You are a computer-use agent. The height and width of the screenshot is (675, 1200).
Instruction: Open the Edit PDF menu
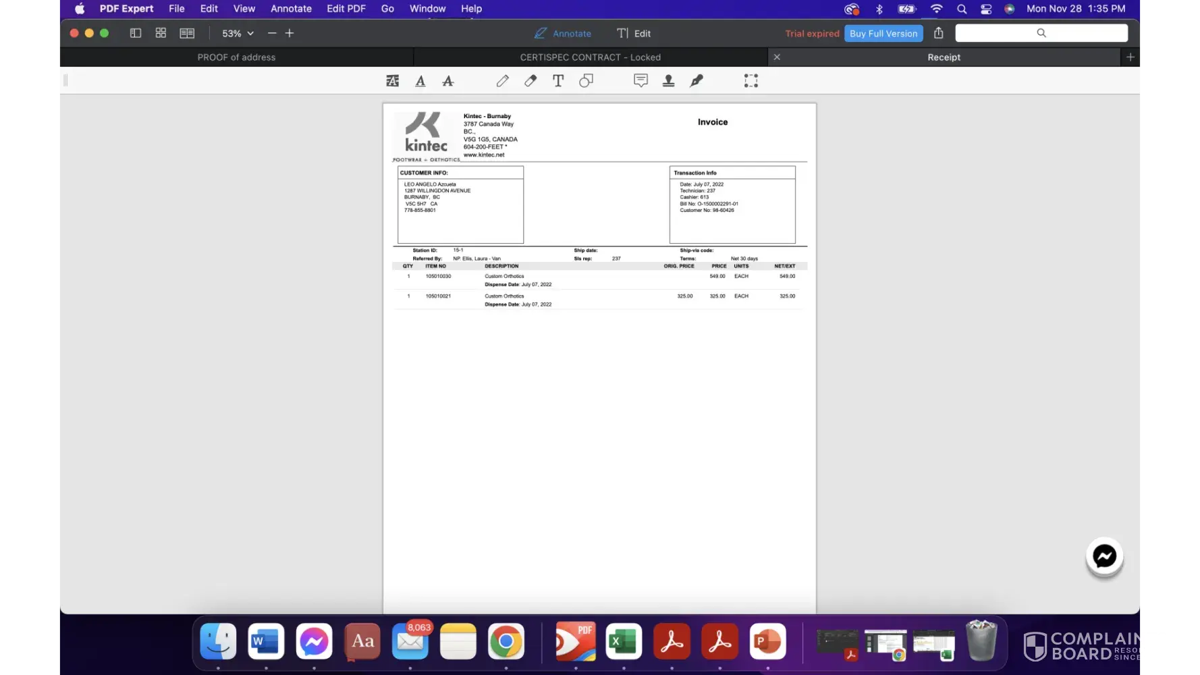pos(346,9)
